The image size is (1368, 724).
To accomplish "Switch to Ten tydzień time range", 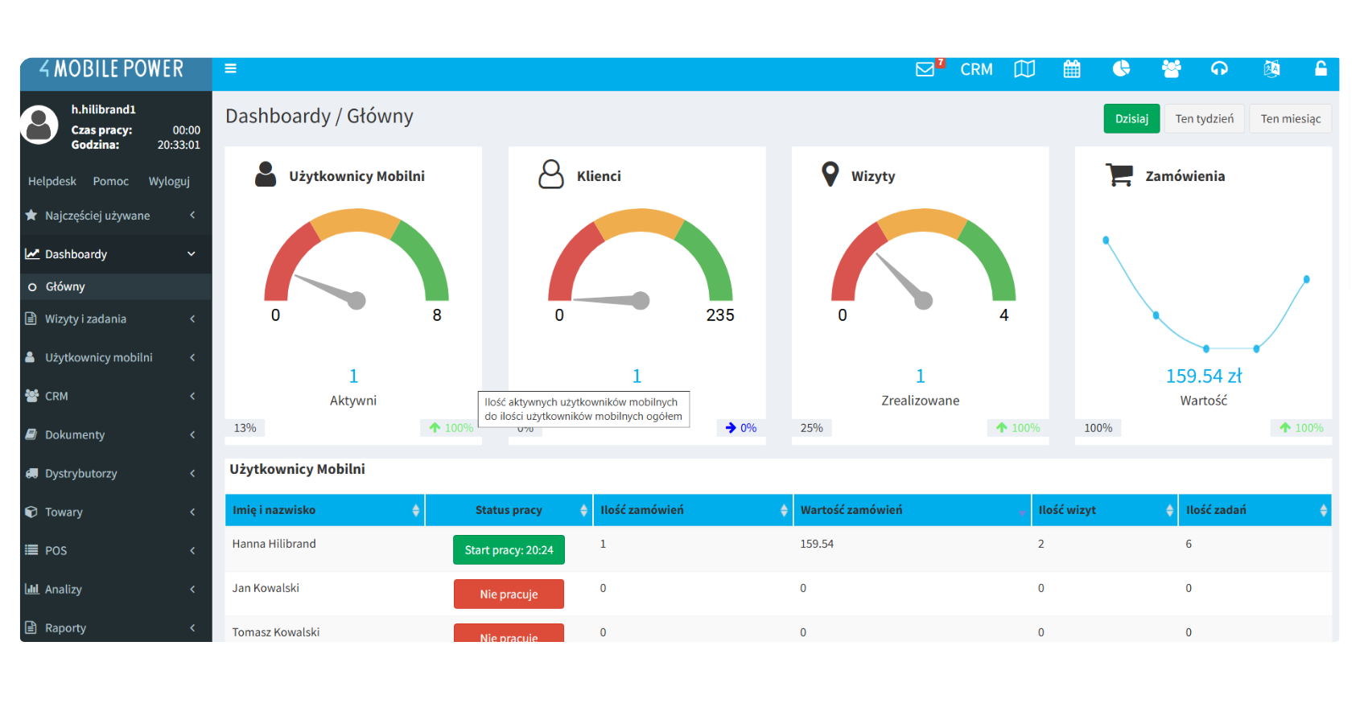I will (1204, 119).
